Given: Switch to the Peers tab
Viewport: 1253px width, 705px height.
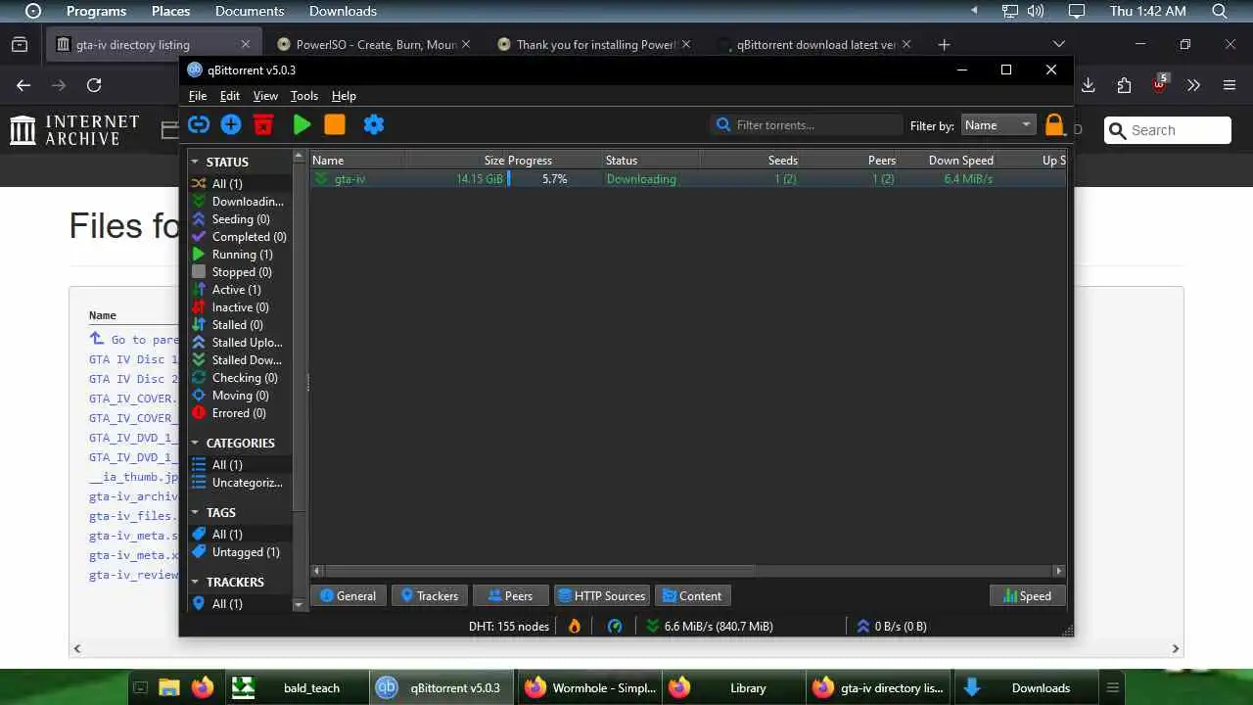Looking at the screenshot, I should pos(510,595).
